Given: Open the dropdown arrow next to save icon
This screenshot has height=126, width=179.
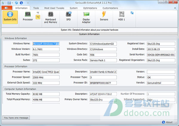Looking at the screenshot, I should (12, 3).
